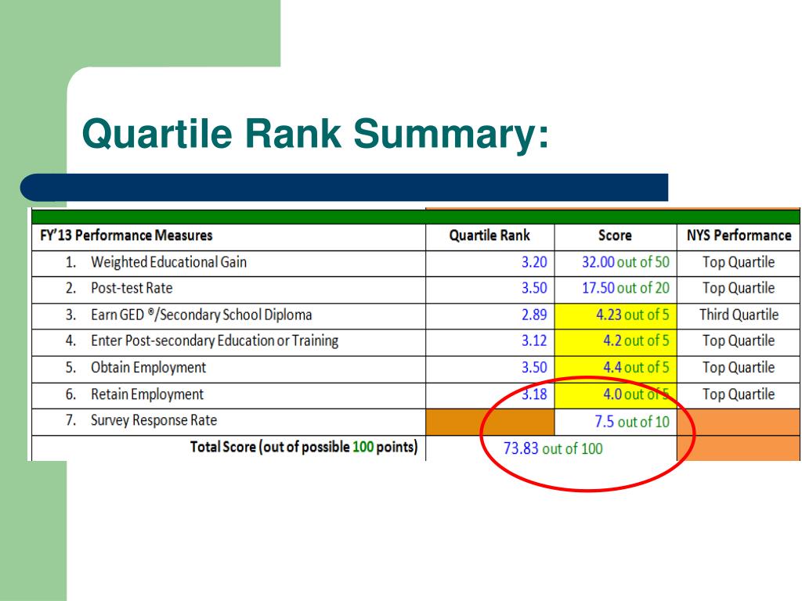Screen dimensions: 802x601
Task: Click the 'Third Quartile' performance cell
Action: (x=739, y=315)
